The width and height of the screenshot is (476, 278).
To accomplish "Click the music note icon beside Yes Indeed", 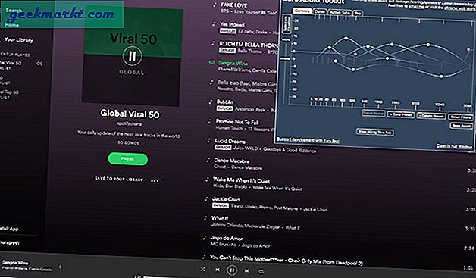I will pyautogui.click(x=214, y=24).
